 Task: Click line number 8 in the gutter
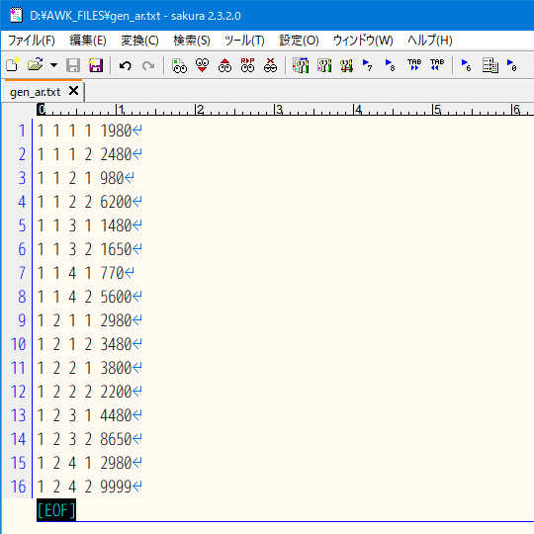[22, 297]
